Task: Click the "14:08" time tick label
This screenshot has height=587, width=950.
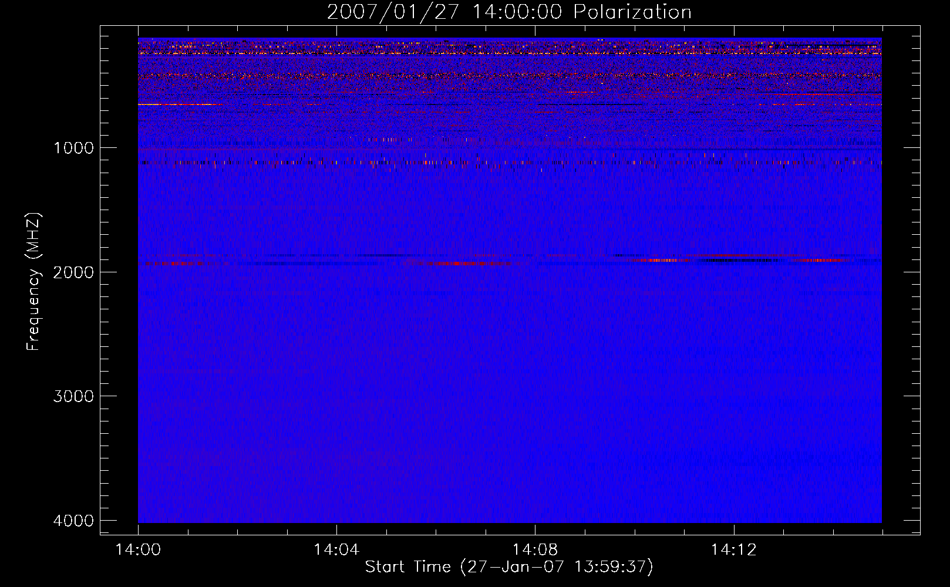Action: pos(535,550)
